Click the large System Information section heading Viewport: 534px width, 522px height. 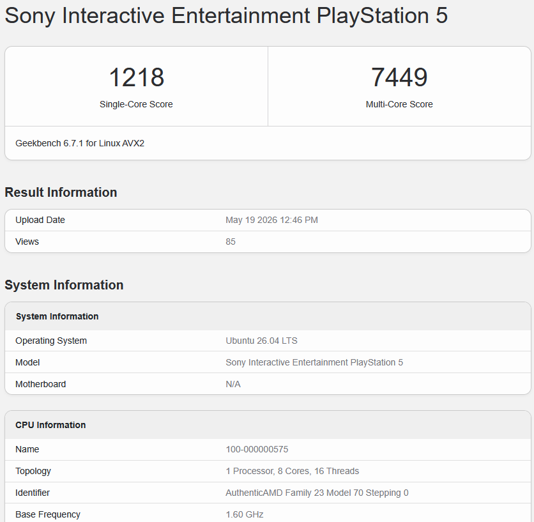(64, 285)
